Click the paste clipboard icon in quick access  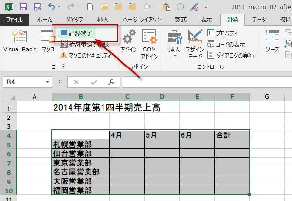[x=166, y=7]
